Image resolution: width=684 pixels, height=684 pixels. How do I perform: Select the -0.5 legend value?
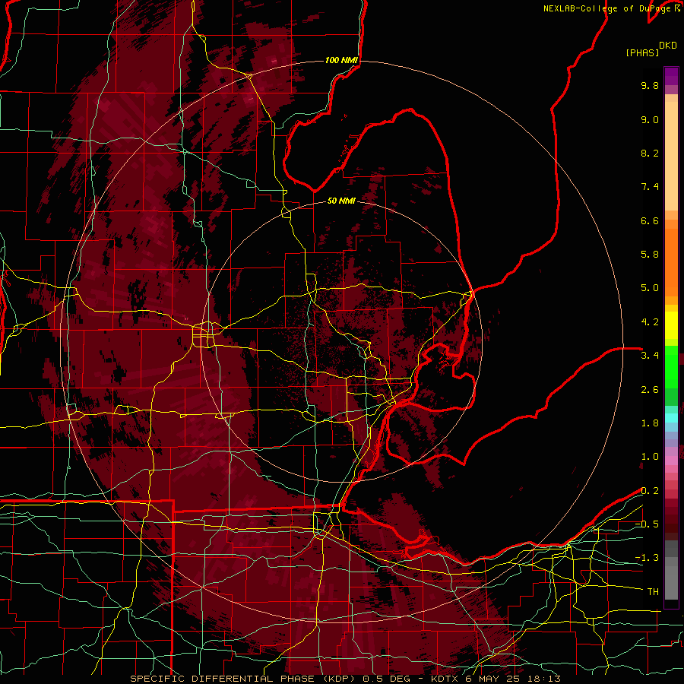pos(647,524)
